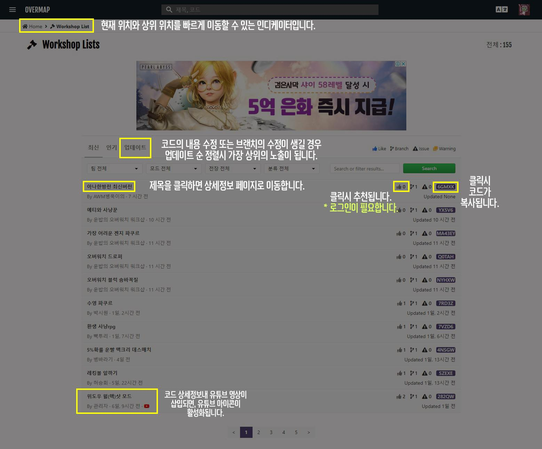Click Workshop List breadcrumb
Image resolution: width=542 pixels, height=449 pixels.
(x=70, y=26)
